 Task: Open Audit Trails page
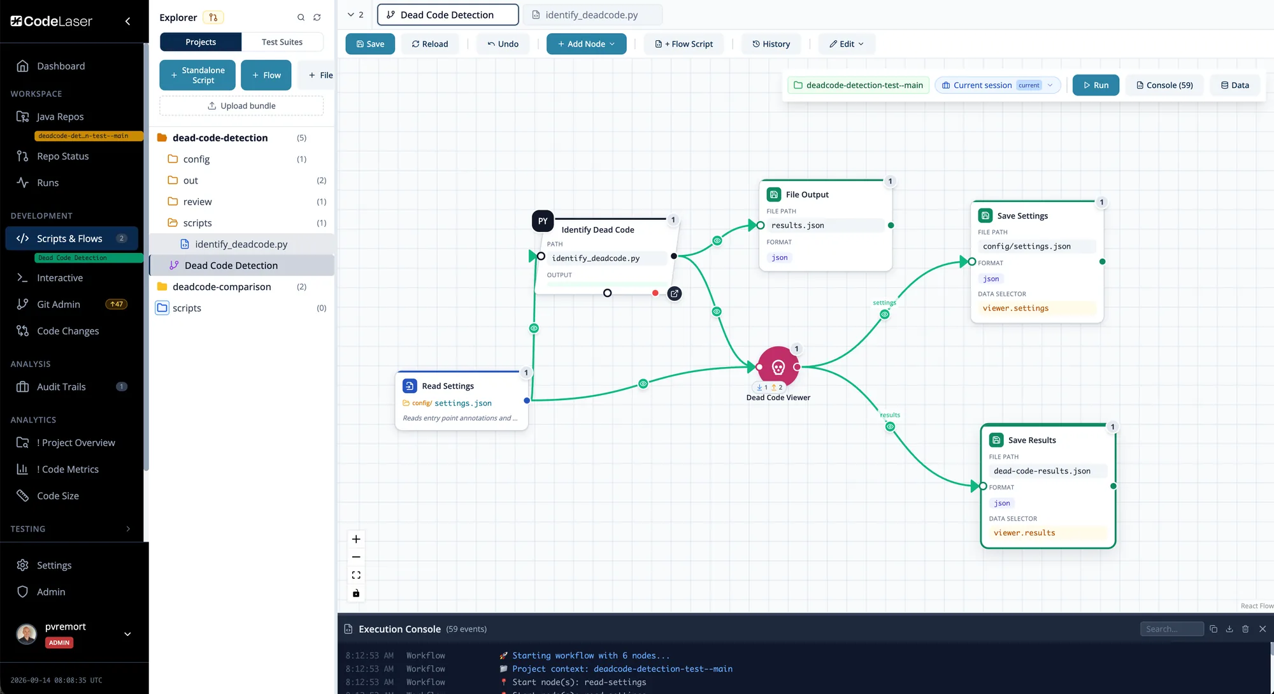[61, 387]
